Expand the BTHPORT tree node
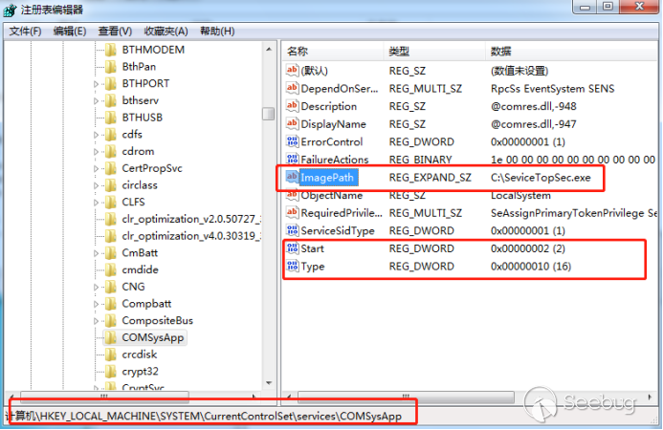The height and width of the screenshot is (430, 663). (96, 84)
